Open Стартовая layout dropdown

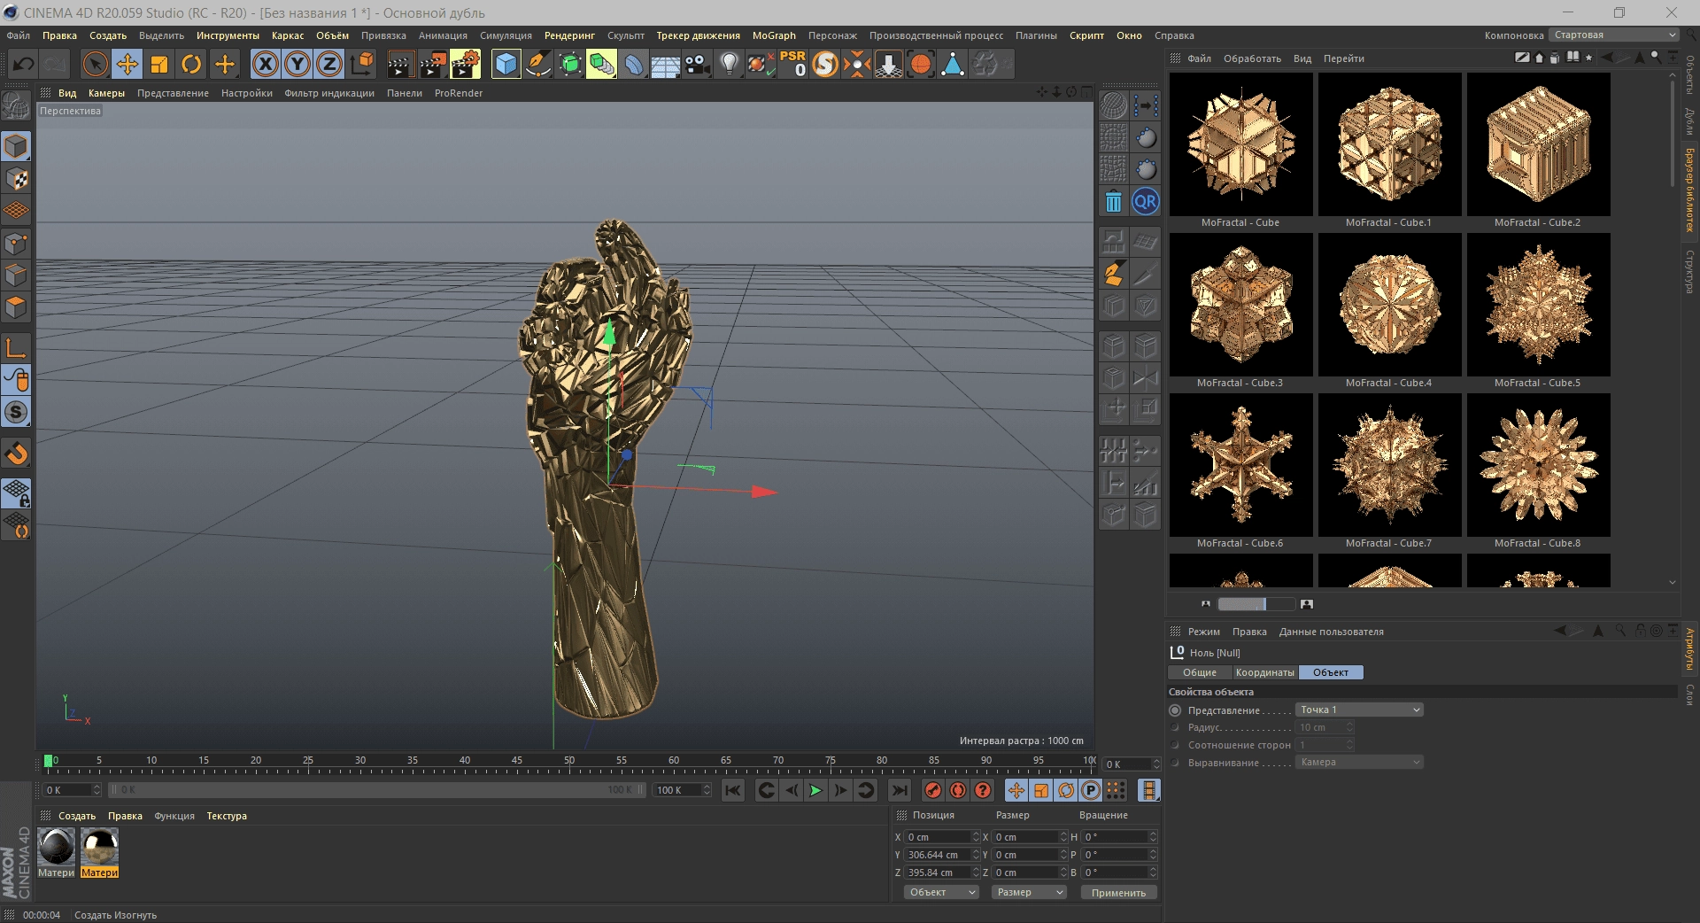(1614, 35)
